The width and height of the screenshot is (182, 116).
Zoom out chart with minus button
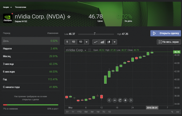(x=115, y=100)
